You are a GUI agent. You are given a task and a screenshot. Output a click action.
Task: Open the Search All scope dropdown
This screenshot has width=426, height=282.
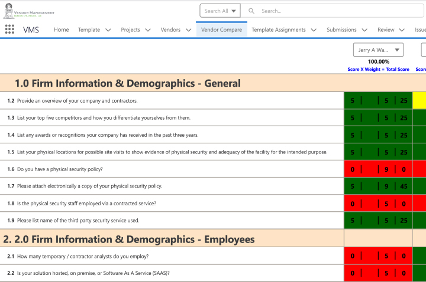tap(220, 11)
